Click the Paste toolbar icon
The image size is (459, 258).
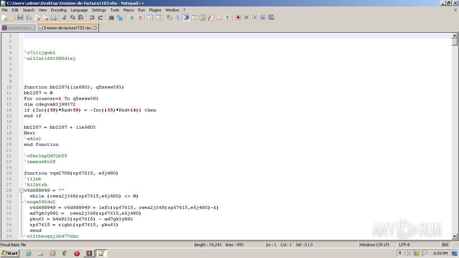(81, 18)
